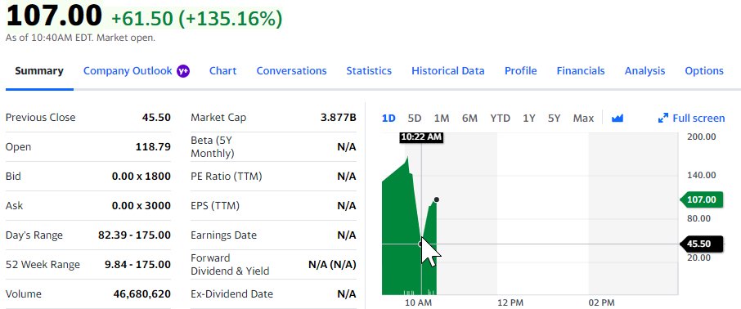Viewport: 741px width, 309px height.
Task: View the Financials tab
Action: pyautogui.click(x=581, y=71)
